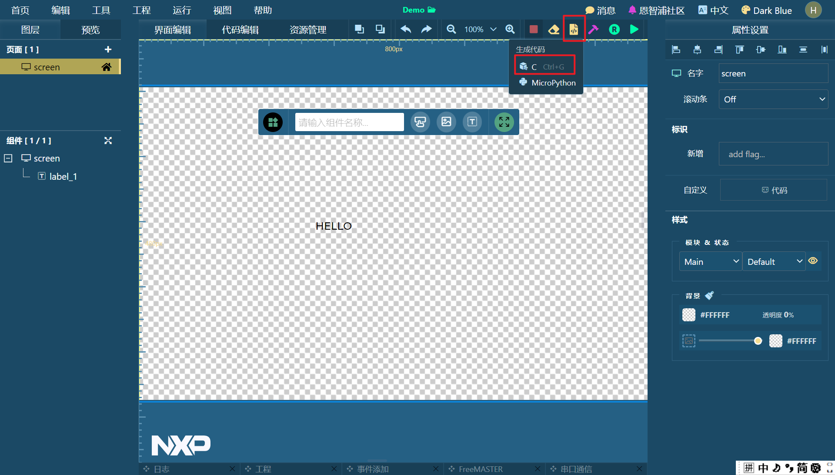Screen dimensions: 835x475
Task: Click the add flag input field
Action: (x=773, y=154)
